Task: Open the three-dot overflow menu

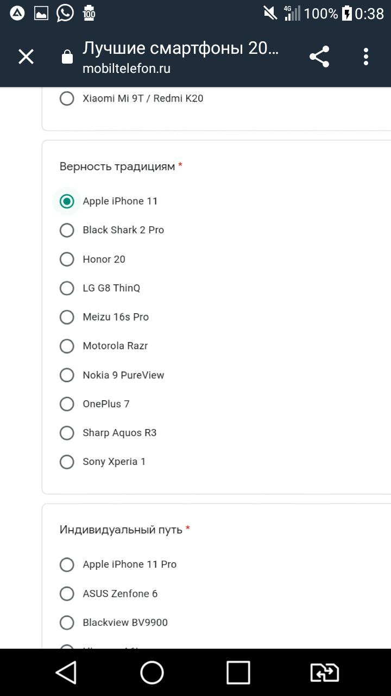Action: [x=366, y=57]
